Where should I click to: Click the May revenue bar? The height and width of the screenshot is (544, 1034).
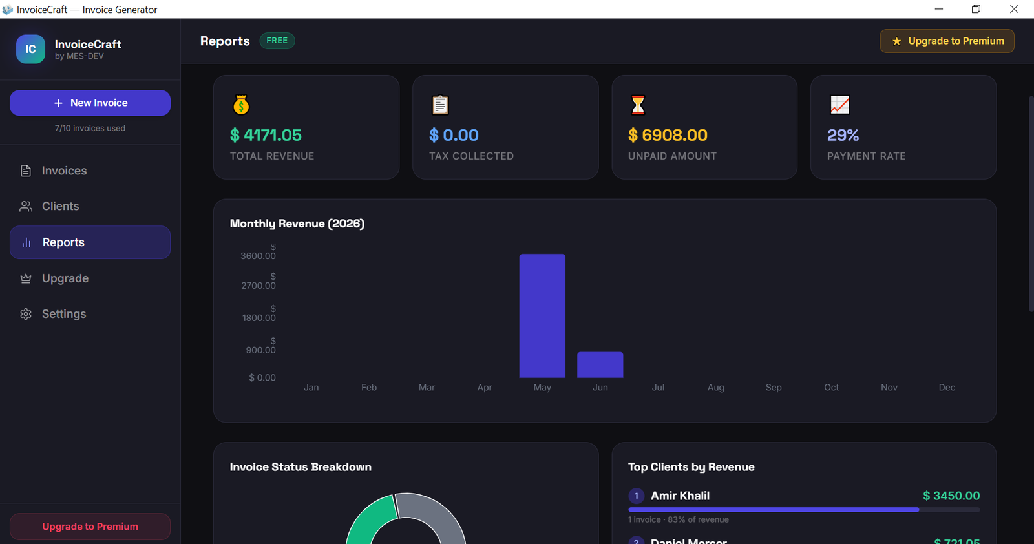tap(542, 316)
